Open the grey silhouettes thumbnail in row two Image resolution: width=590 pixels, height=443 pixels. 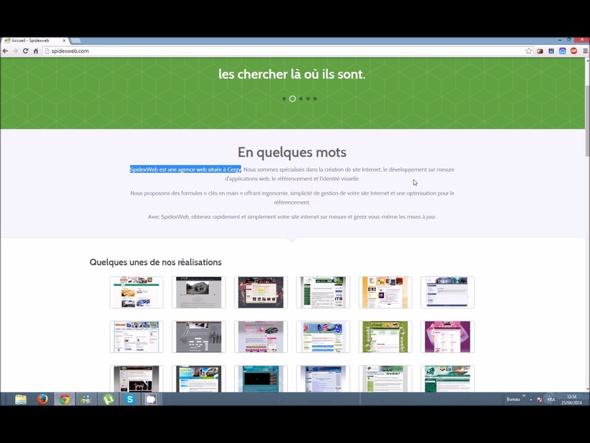click(199, 337)
